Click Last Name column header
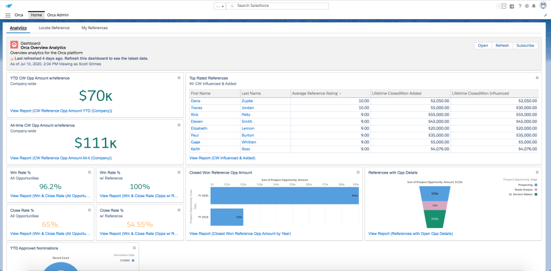The width and height of the screenshot is (551, 271). point(265,93)
